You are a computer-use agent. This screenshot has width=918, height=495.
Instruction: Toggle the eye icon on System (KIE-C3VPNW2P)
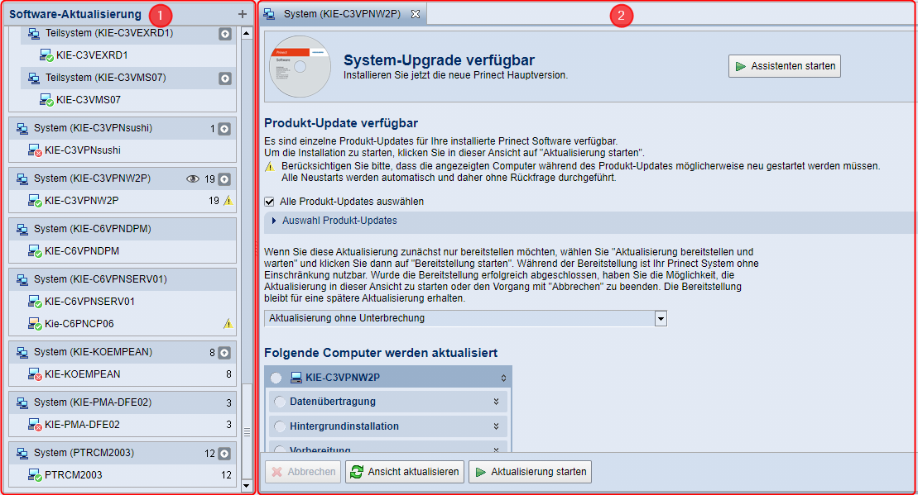pyautogui.click(x=193, y=178)
